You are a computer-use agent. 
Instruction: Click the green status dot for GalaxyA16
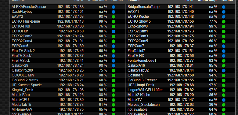coord(224,66)
